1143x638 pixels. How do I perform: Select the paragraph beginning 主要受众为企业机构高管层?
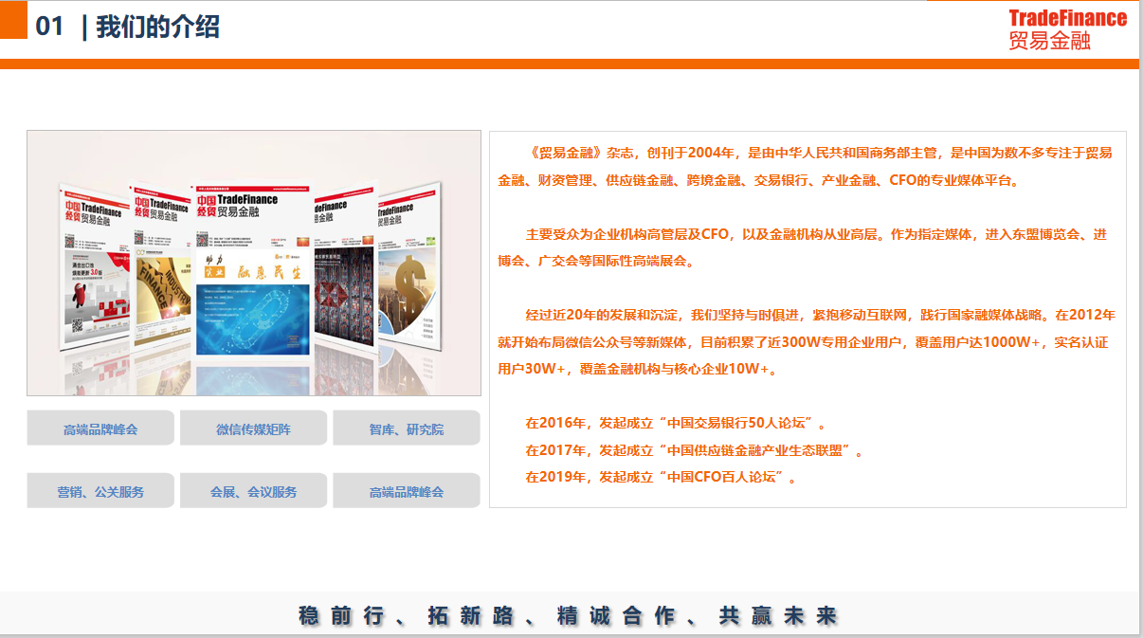[806, 247]
